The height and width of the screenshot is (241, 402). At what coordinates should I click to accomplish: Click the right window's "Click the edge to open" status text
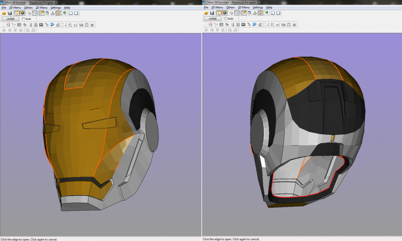(231, 239)
